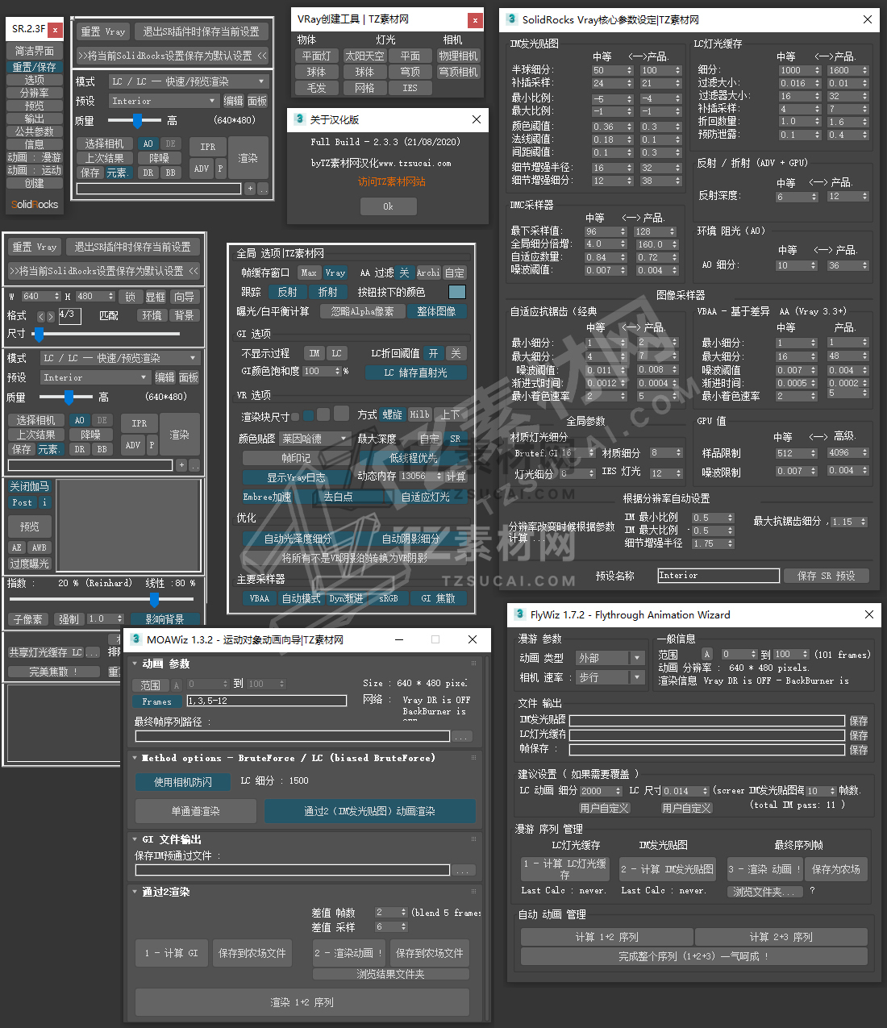Click the app icon in 关于汉化版 title
This screenshot has width=887, height=1028.
[x=300, y=119]
